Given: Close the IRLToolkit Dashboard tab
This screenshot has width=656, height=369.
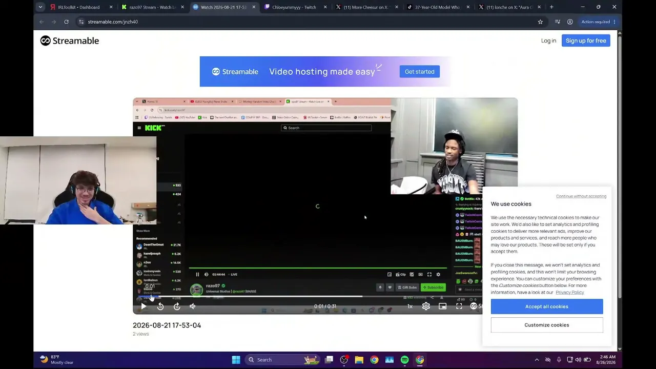Looking at the screenshot, I should (111, 7).
